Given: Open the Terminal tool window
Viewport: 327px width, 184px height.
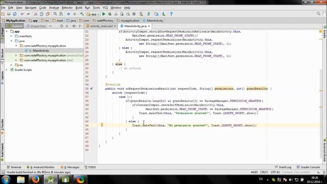Looking at the screenshot, I should (x=14, y=167).
